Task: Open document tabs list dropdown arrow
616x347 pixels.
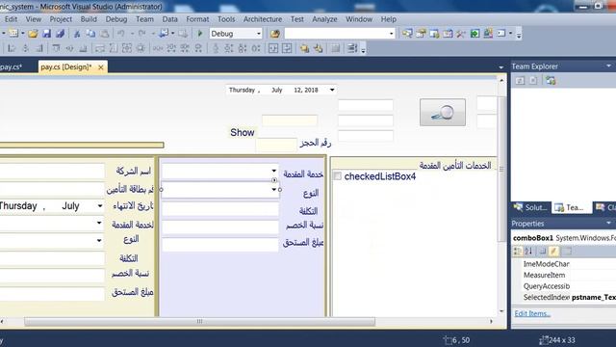Action: pyautogui.click(x=500, y=67)
